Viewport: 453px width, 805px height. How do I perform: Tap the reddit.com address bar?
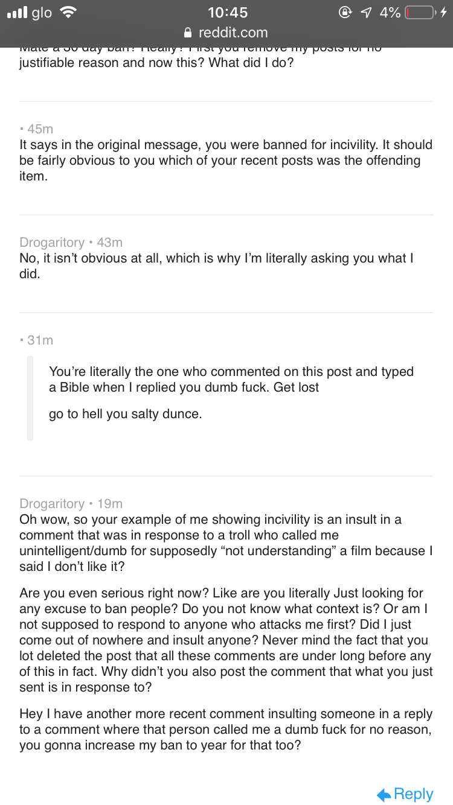pos(226,33)
